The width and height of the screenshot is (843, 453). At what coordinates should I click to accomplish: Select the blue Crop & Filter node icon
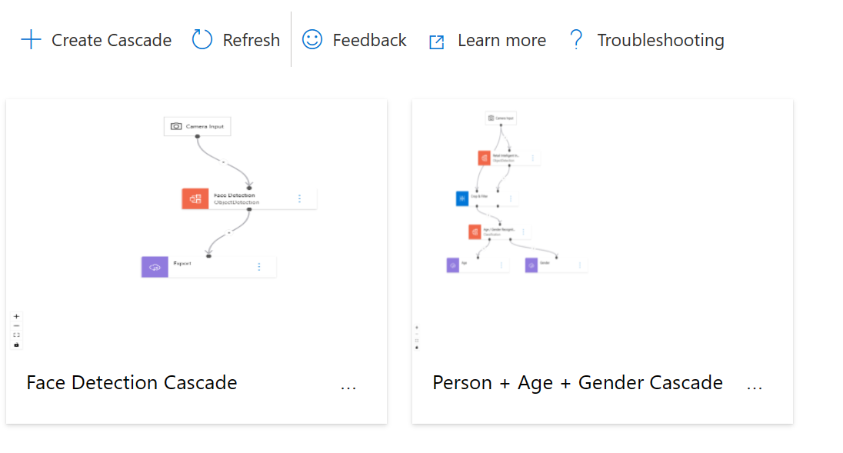click(x=461, y=198)
